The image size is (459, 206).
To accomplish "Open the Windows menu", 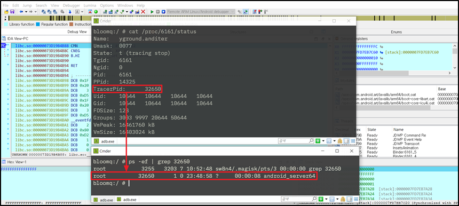I will coord(125,5).
